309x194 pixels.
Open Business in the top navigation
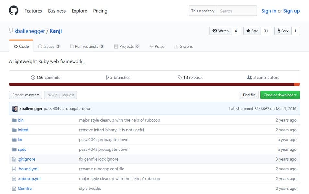57,11
